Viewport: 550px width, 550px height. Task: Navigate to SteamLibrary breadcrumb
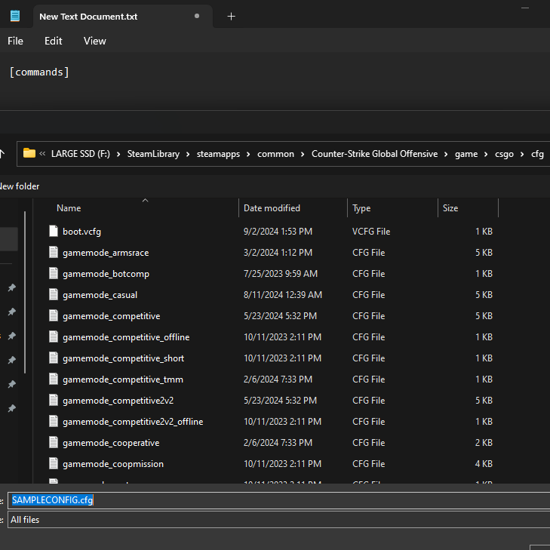pos(153,154)
